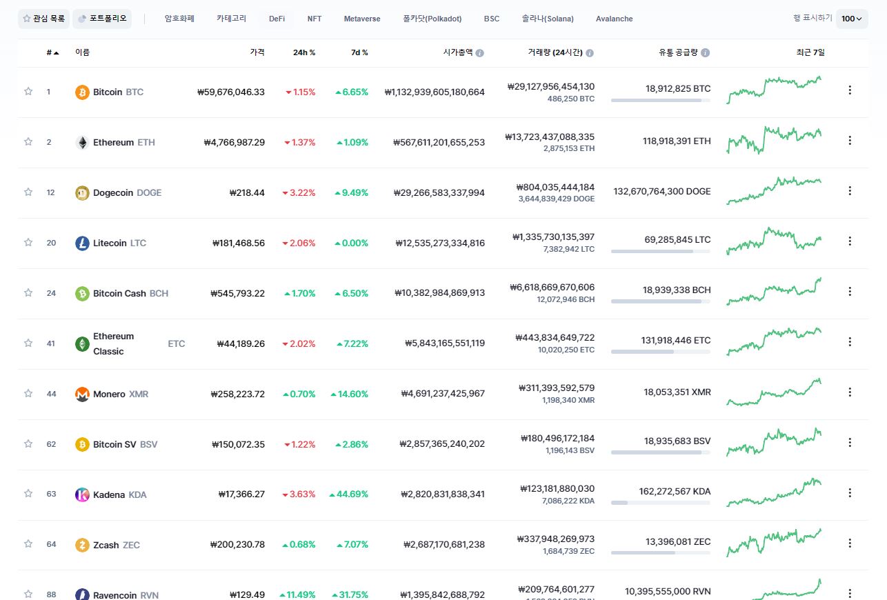Click the Kadena pink logo icon
887x600 pixels.
click(82, 494)
